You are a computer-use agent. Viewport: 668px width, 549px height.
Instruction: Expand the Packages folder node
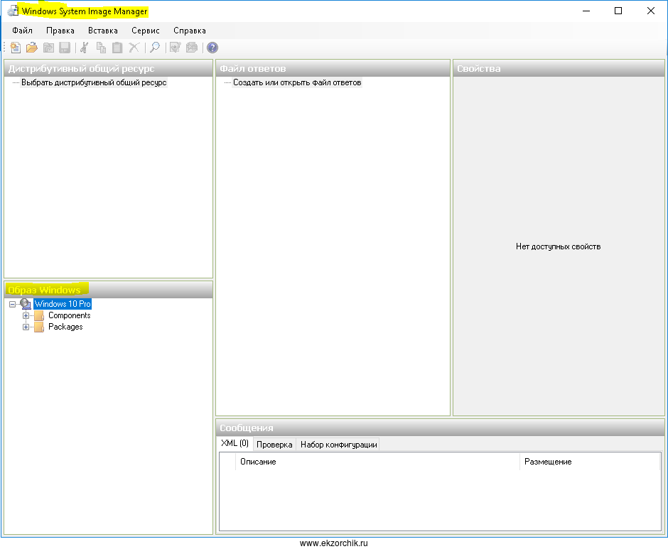tap(26, 327)
